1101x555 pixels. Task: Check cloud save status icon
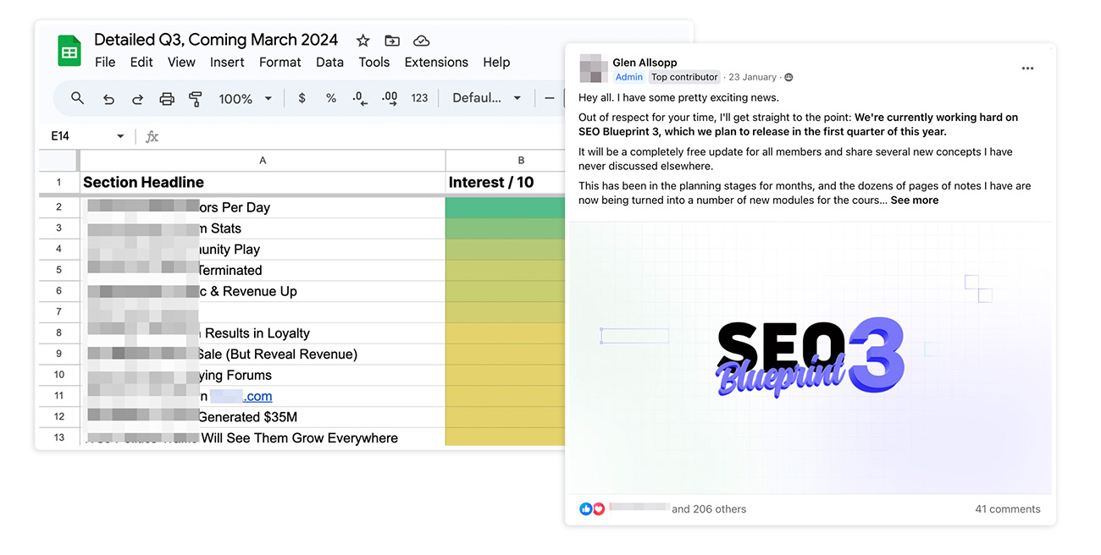click(421, 41)
